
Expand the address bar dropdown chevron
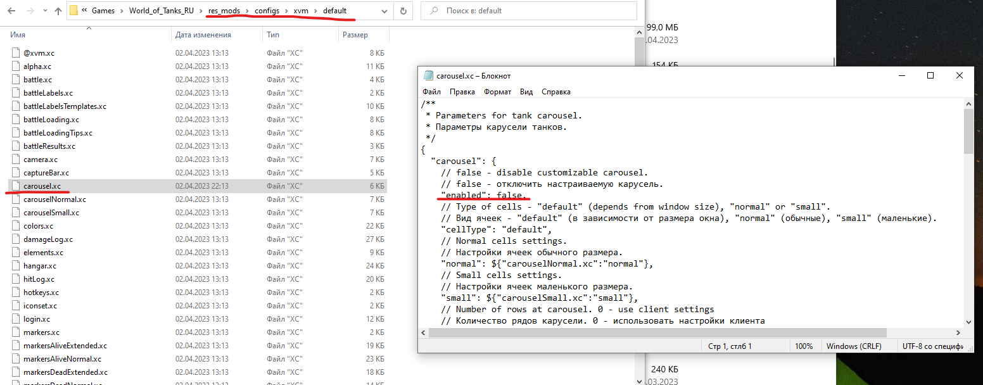point(384,11)
